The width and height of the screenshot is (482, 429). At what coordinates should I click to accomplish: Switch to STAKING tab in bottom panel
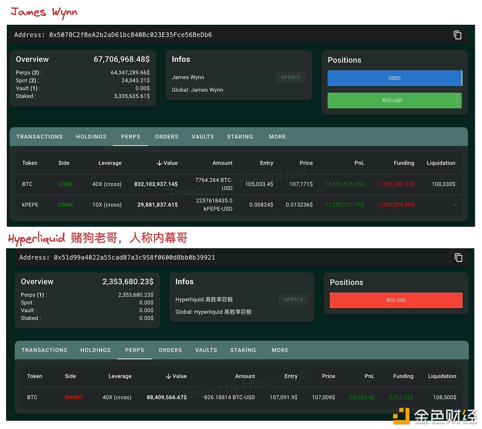coord(243,350)
